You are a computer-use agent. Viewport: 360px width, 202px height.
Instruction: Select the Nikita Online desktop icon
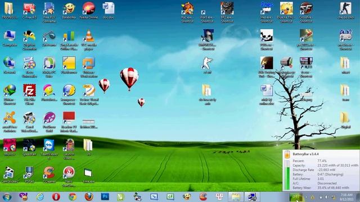point(89,10)
